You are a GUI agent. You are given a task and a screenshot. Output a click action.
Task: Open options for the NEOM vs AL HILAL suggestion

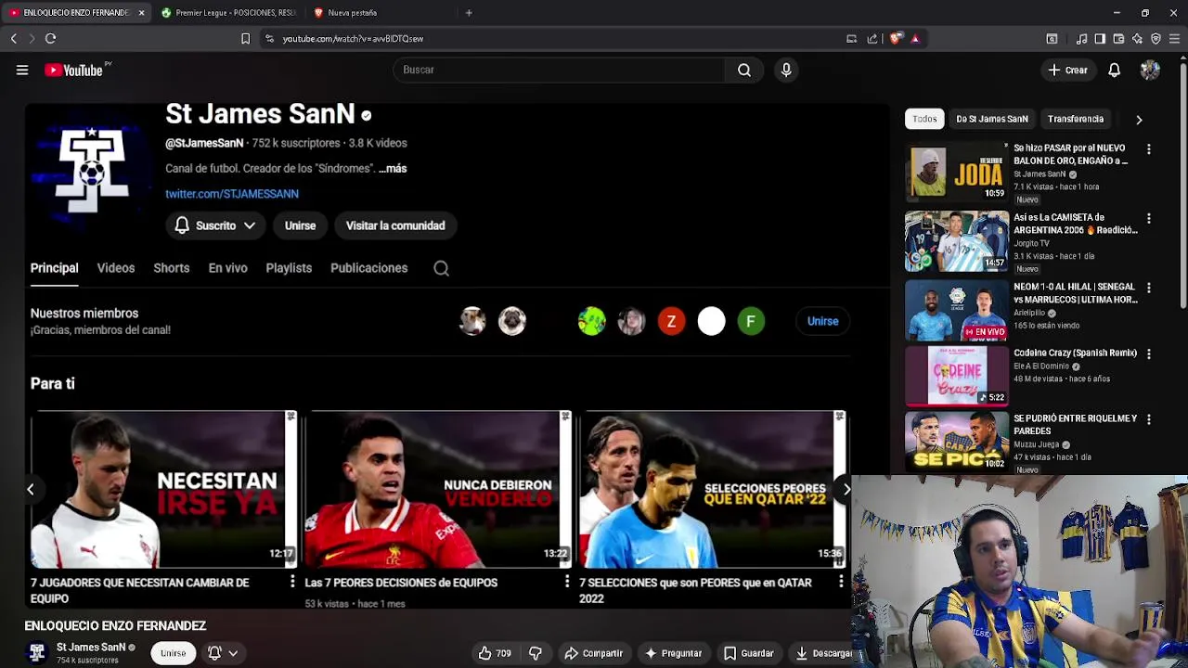point(1148,289)
